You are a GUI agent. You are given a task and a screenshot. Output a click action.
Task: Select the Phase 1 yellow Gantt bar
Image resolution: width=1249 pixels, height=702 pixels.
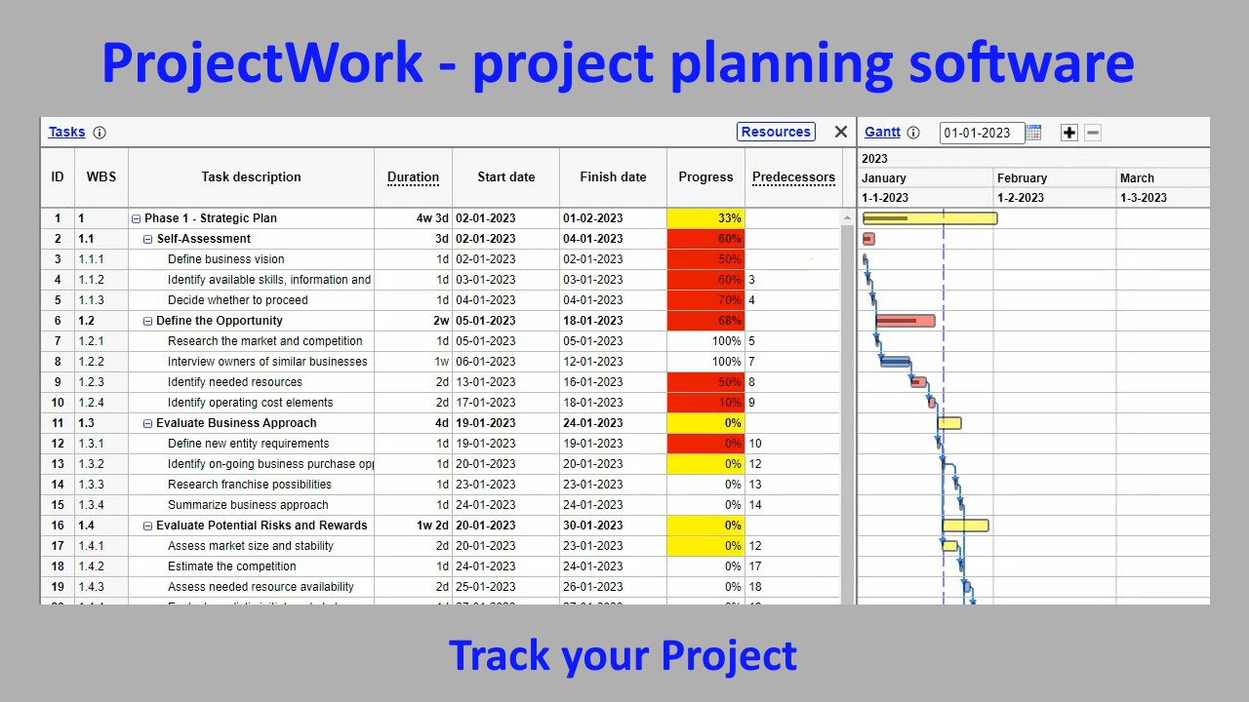[930, 218]
